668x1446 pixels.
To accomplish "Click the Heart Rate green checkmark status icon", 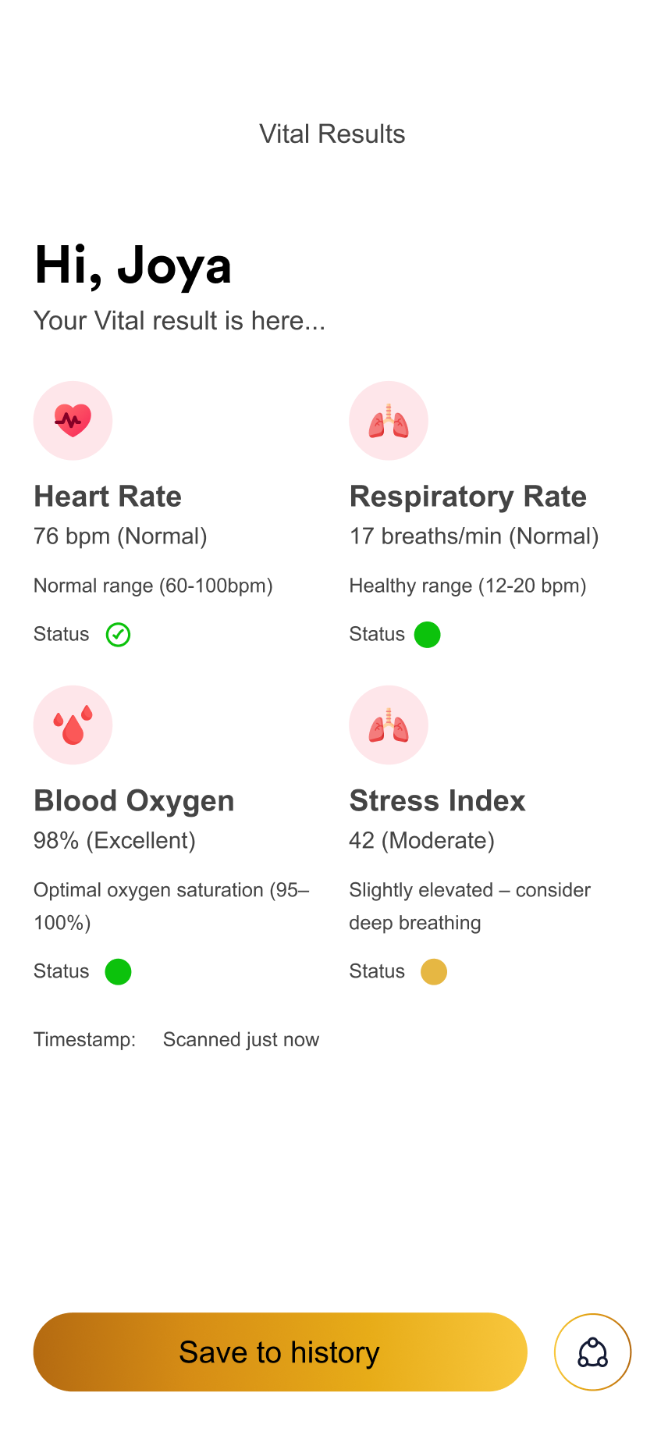I will point(118,635).
